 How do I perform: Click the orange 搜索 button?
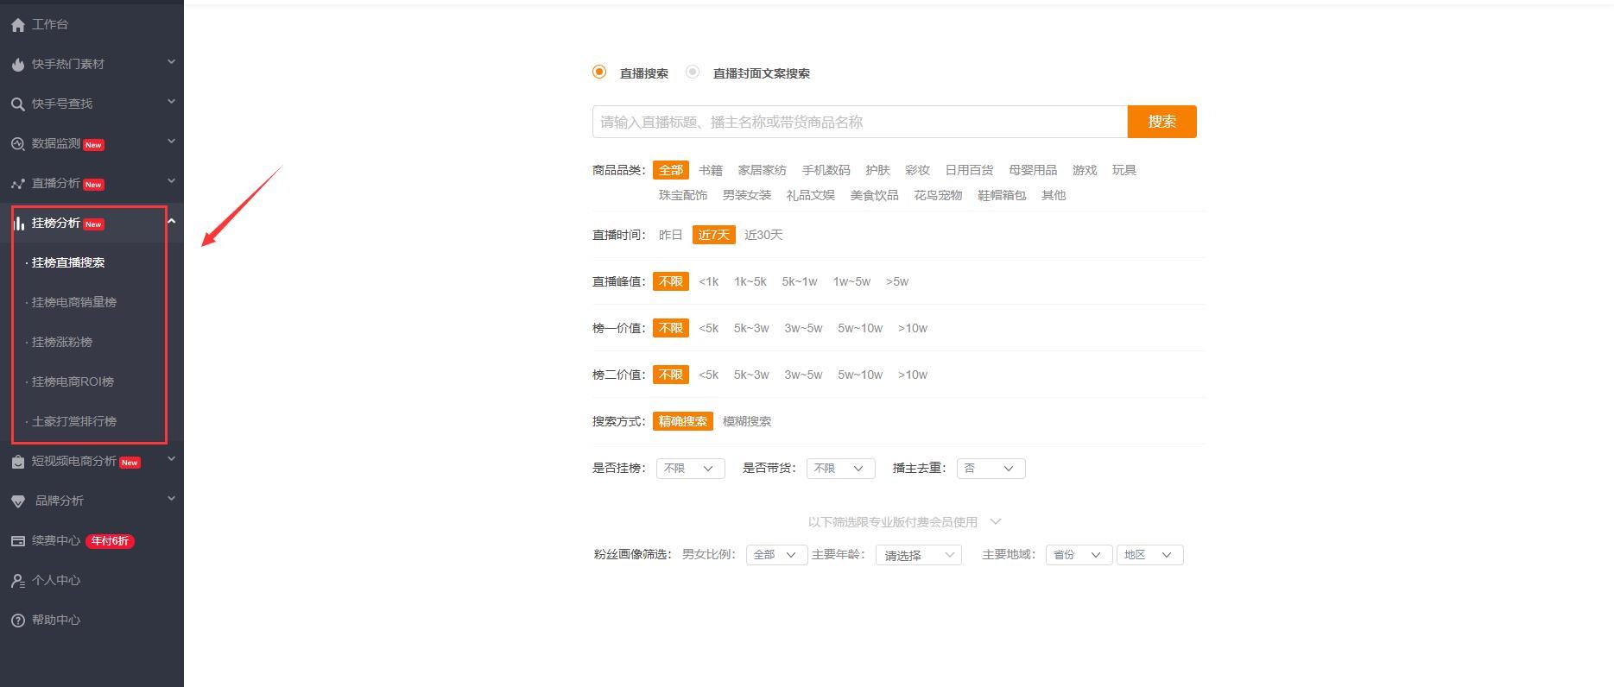(x=1161, y=122)
